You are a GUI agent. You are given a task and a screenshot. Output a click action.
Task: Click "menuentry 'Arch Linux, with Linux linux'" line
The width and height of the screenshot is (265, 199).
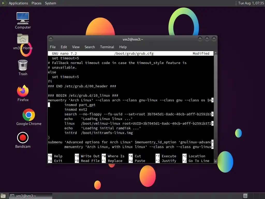pos(139,147)
